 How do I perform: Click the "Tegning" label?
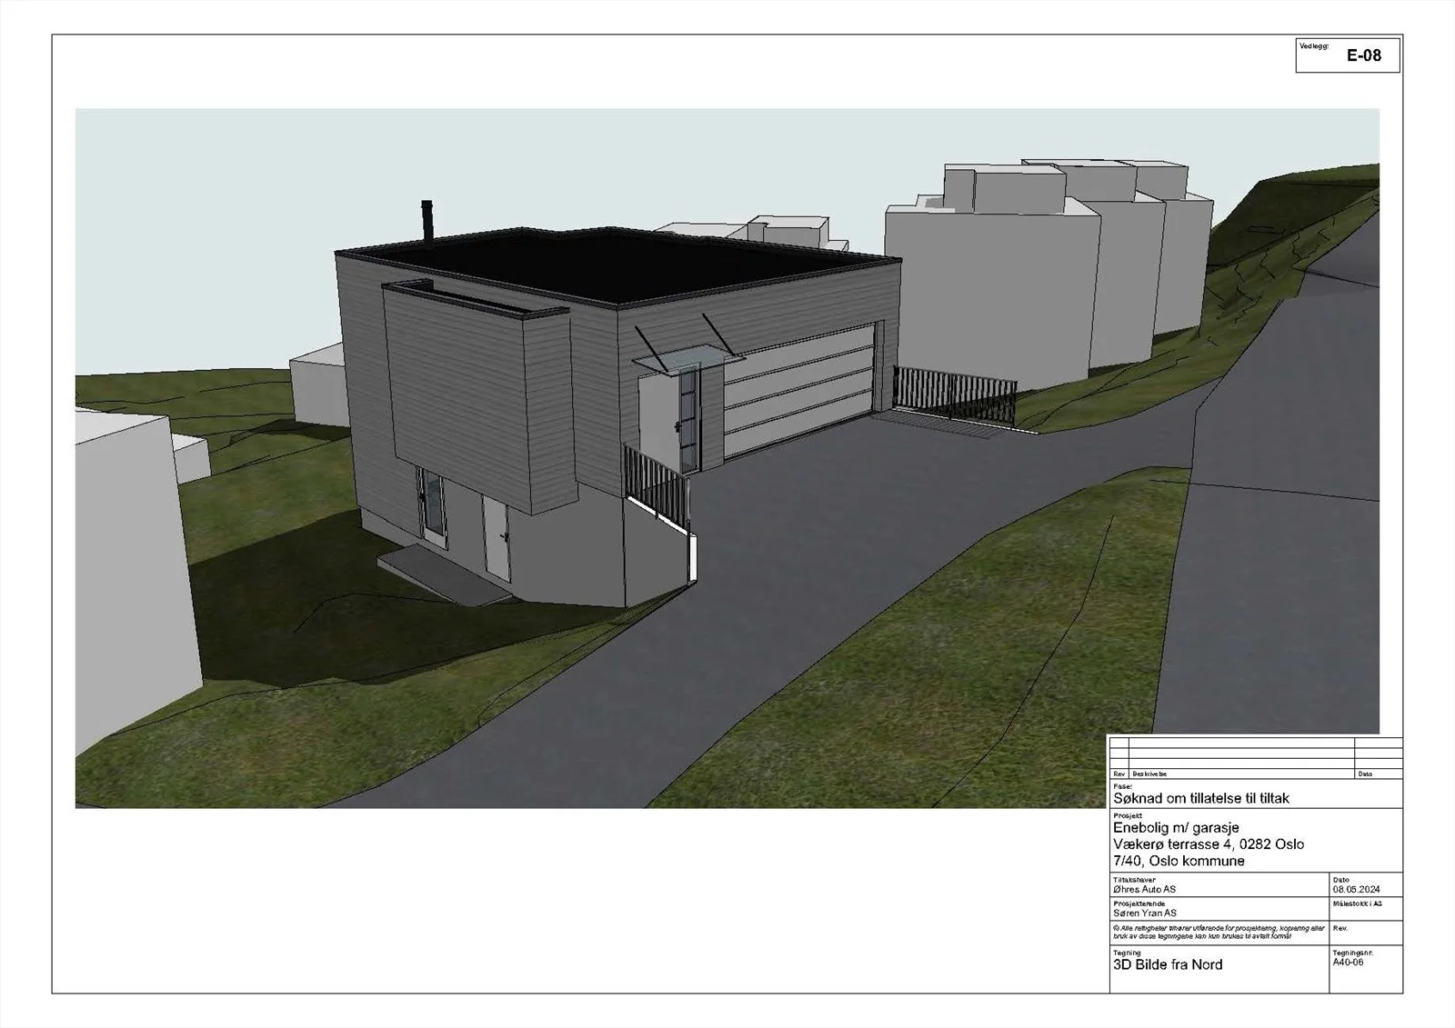(1127, 953)
